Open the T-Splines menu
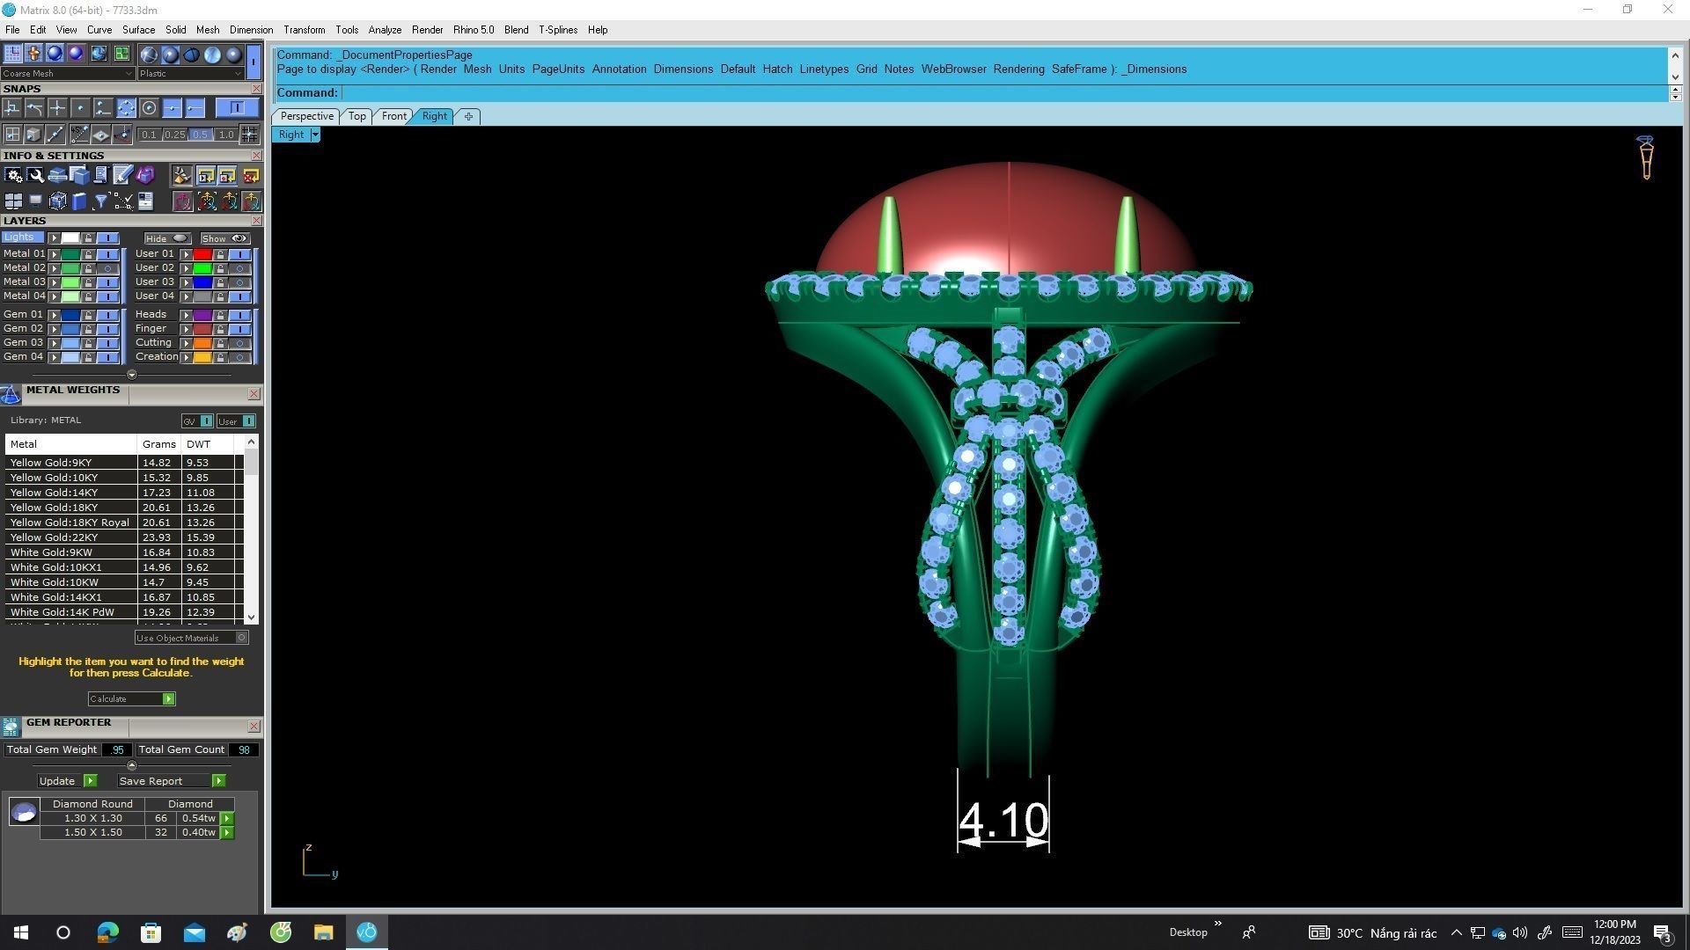Viewport: 1690px width, 950px height. (x=557, y=30)
